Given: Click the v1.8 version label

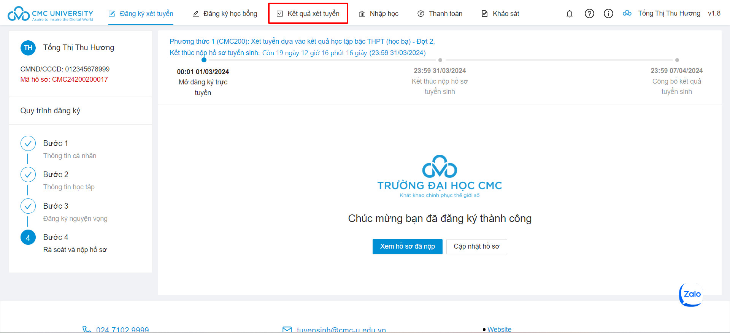Looking at the screenshot, I should pyautogui.click(x=714, y=13).
